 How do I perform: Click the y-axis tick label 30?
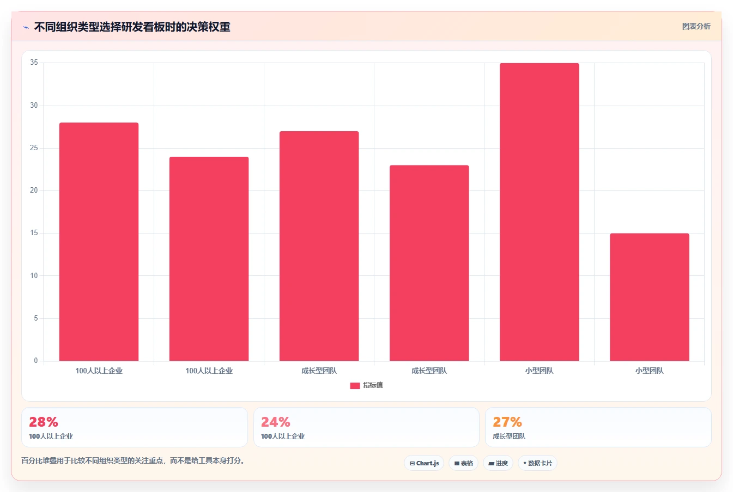(34, 106)
